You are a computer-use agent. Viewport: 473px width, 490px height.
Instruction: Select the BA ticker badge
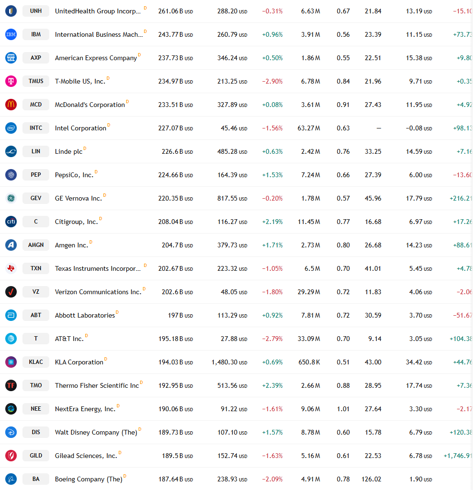(36, 479)
